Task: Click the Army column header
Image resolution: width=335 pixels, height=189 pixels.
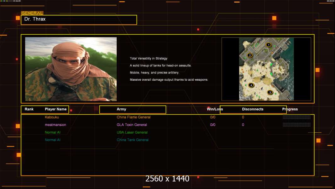Action: [x=121, y=109]
